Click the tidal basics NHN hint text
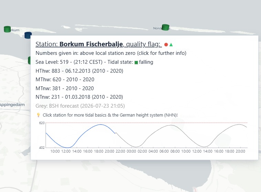This screenshot has height=192, width=261. [110, 115]
